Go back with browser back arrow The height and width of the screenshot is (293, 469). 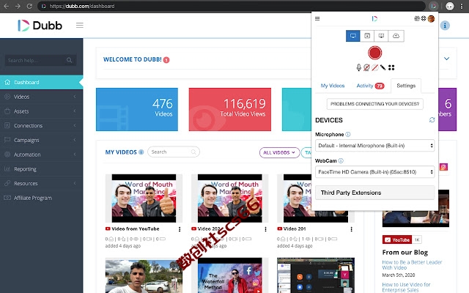point(6,6)
